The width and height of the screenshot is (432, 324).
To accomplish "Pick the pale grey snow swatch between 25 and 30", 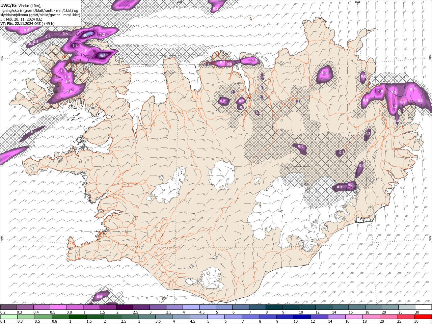I will point(406,307).
